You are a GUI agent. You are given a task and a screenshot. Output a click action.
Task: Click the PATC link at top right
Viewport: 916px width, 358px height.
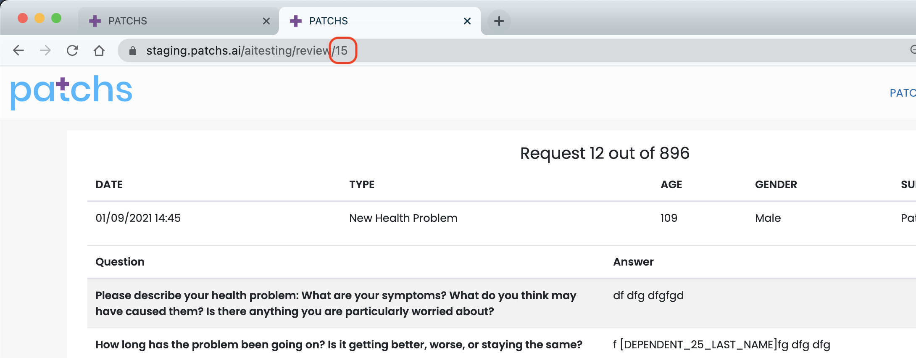pos(903,93)
